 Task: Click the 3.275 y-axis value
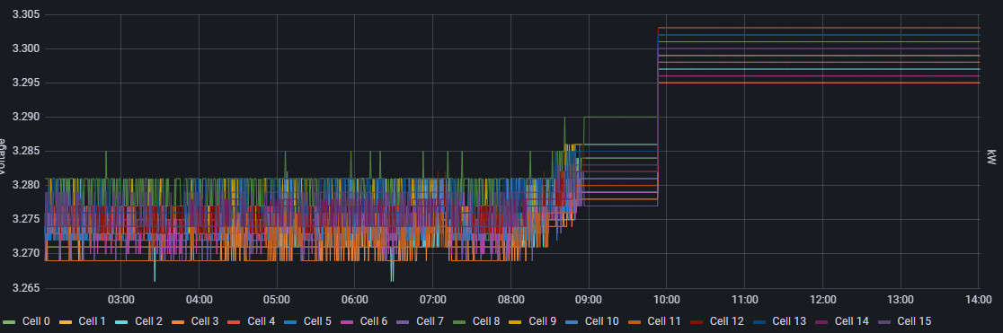point(25,220)
